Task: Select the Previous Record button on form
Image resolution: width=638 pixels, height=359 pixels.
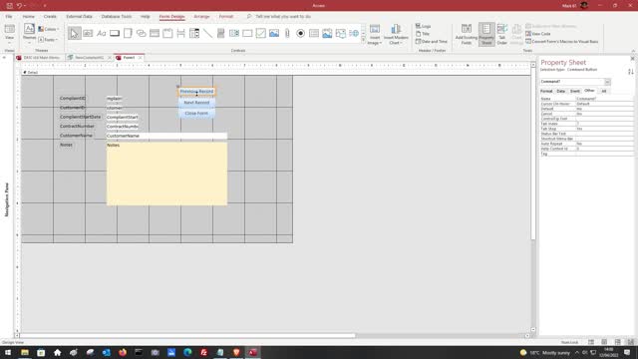Action: pyautogui.click(x=196, y=92)
